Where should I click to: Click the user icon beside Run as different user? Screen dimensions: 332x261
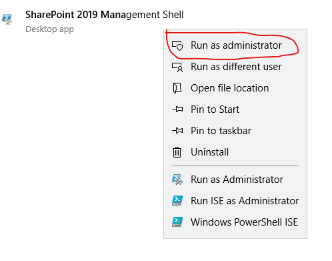177,67
